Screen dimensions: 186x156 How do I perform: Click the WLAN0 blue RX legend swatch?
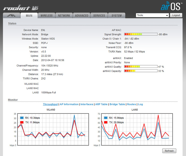(22, 118)
